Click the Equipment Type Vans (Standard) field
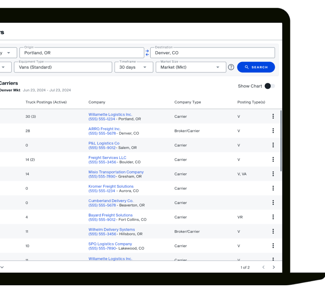The image size is (325, 308). (x=63, y=67)
